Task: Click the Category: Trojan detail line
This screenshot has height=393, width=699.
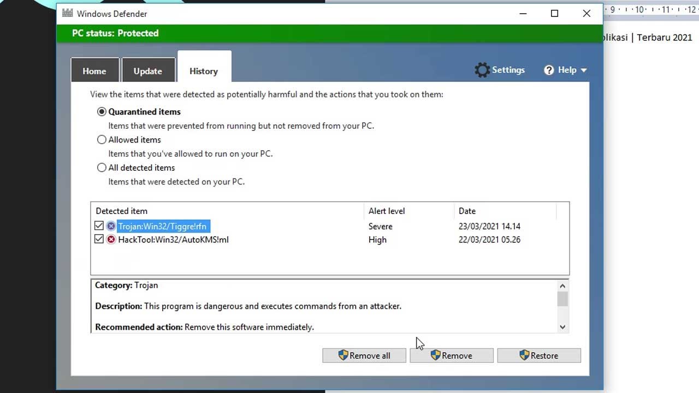Action: pos(127,285)
